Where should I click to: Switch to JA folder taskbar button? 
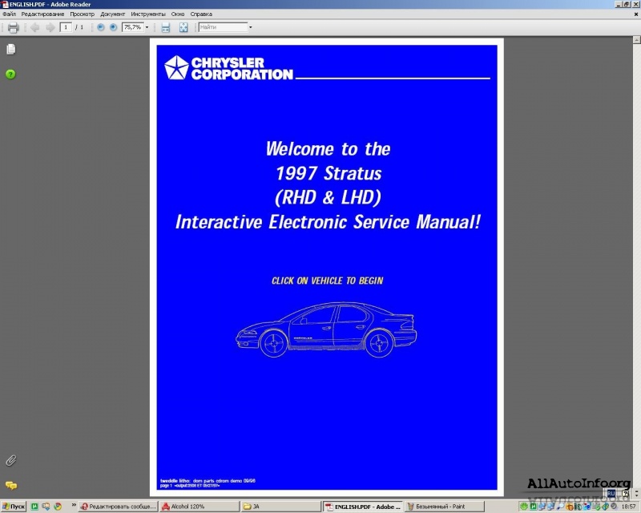coord(280,507)
